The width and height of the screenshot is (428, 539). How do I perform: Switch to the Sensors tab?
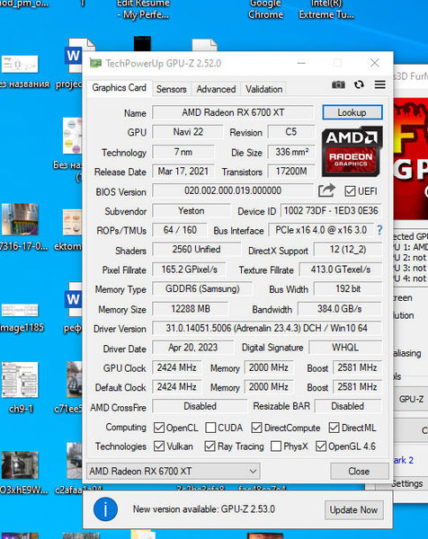click(172, 89)
